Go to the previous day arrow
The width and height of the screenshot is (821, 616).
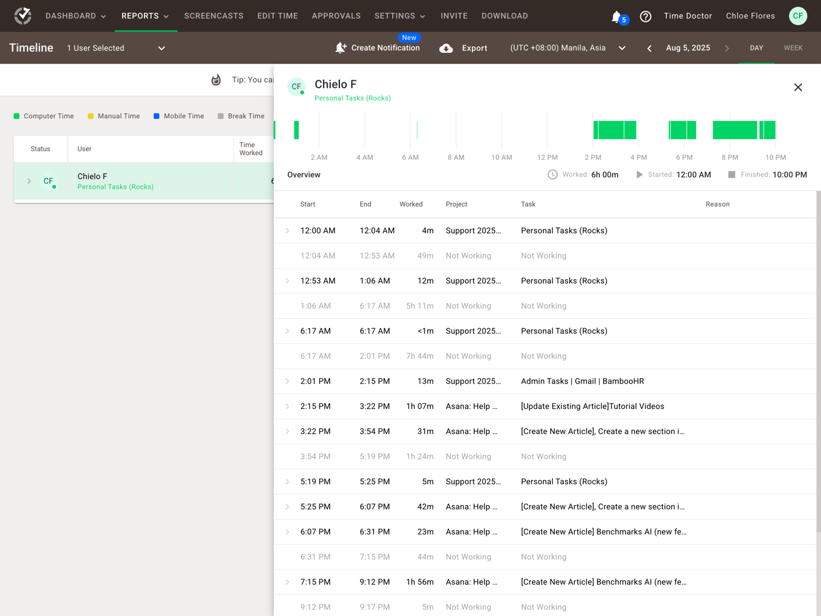coord(649,48)
